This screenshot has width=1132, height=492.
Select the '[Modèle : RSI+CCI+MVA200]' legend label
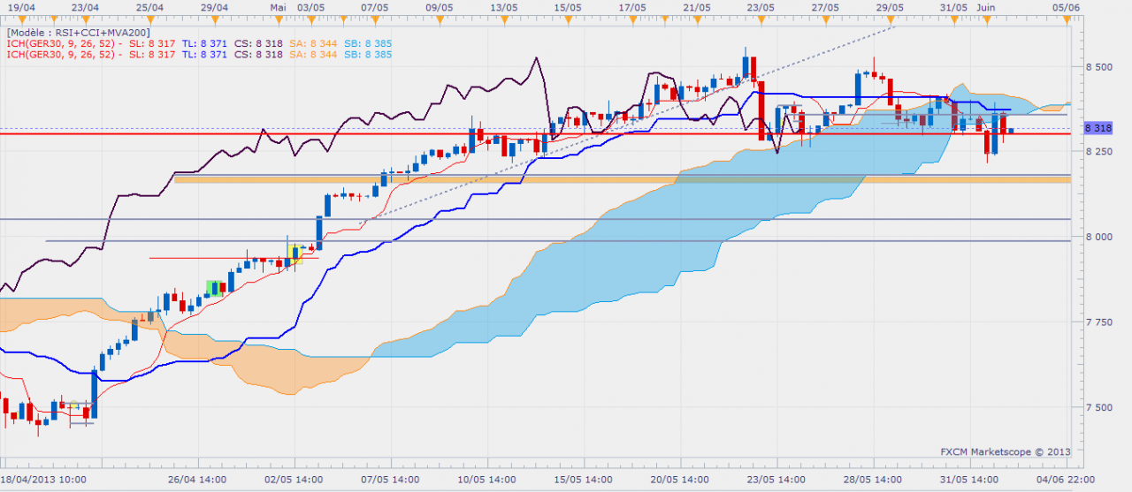coord(80,32)
